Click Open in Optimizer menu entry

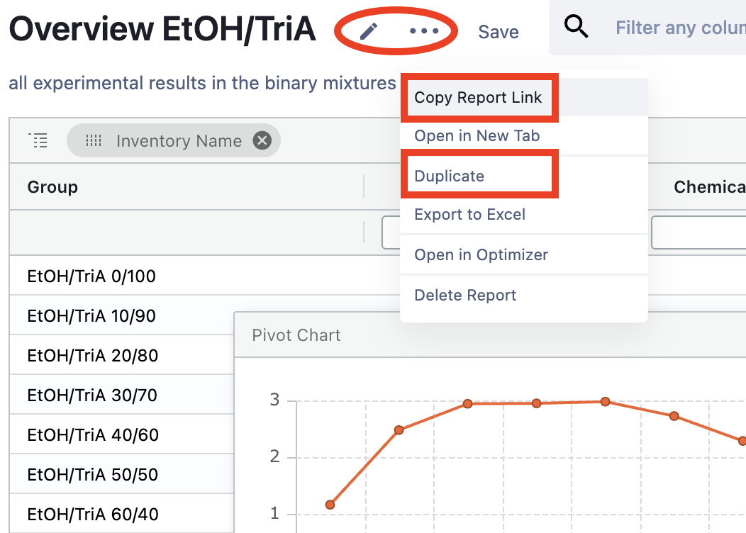481,255
